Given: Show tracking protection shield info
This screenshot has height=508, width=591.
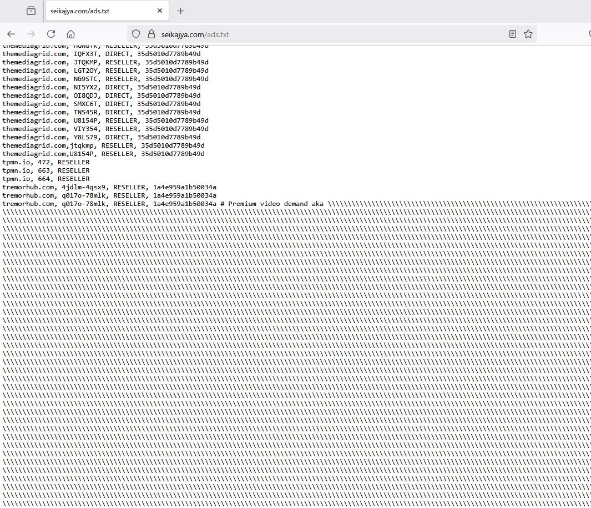Looking at the screenshot, I should coord(136,34).
